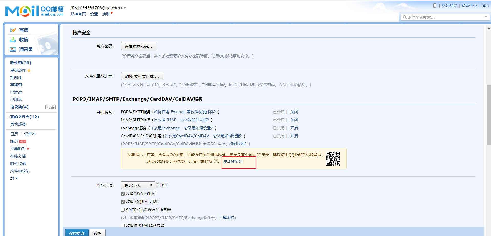Click the 退出 logout link
The width and height of the screenshot is (491, 236).
(485, 6)
